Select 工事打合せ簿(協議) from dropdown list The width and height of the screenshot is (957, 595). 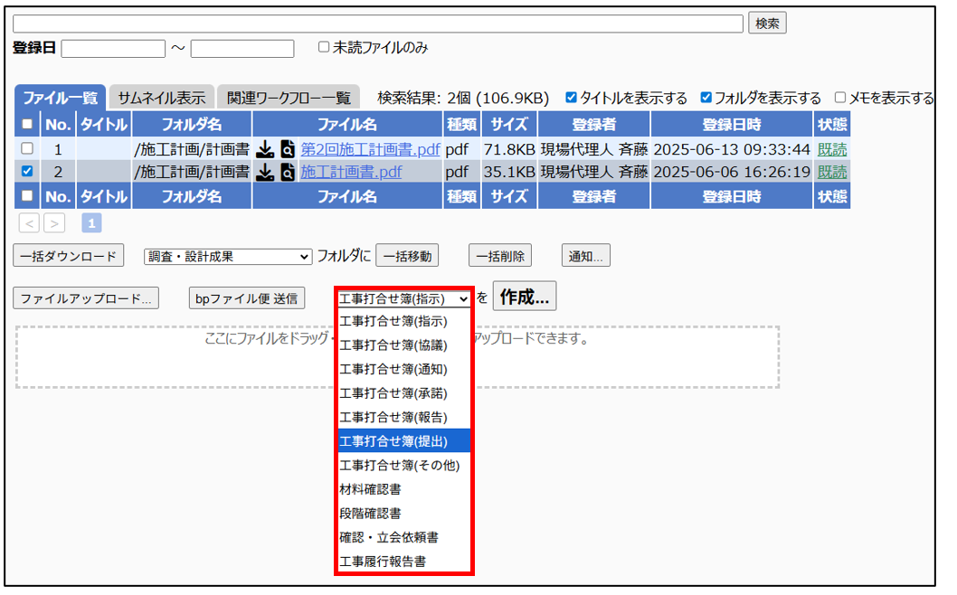393,345
